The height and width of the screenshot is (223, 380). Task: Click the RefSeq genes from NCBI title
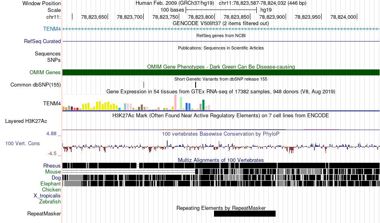[221, 36]
